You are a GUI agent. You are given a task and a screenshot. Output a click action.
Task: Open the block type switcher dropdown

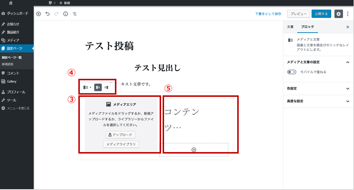point(87,87)
